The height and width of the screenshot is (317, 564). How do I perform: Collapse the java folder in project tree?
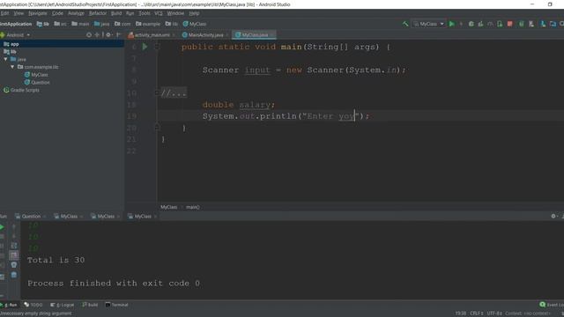tap(5, 59)
